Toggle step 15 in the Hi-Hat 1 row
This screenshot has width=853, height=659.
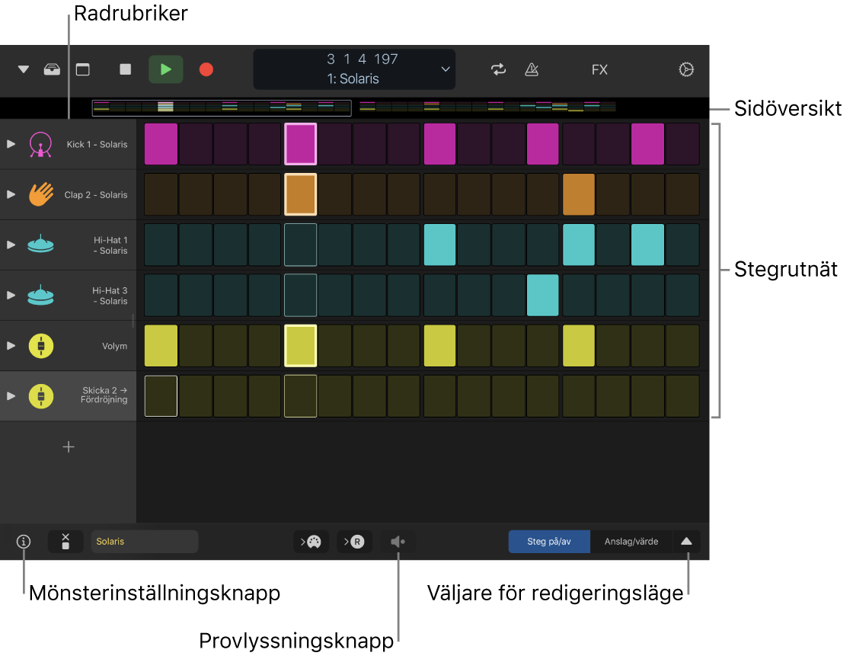648,245
